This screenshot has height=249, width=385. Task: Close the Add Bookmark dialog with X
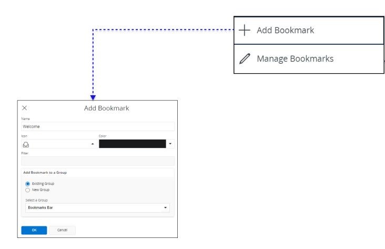pyautogui.click(x=25, y=108)
